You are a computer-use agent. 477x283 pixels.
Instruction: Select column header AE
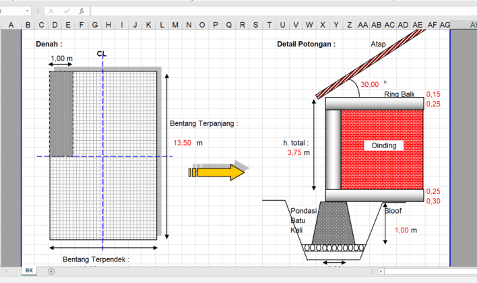[x=417, y=25]
